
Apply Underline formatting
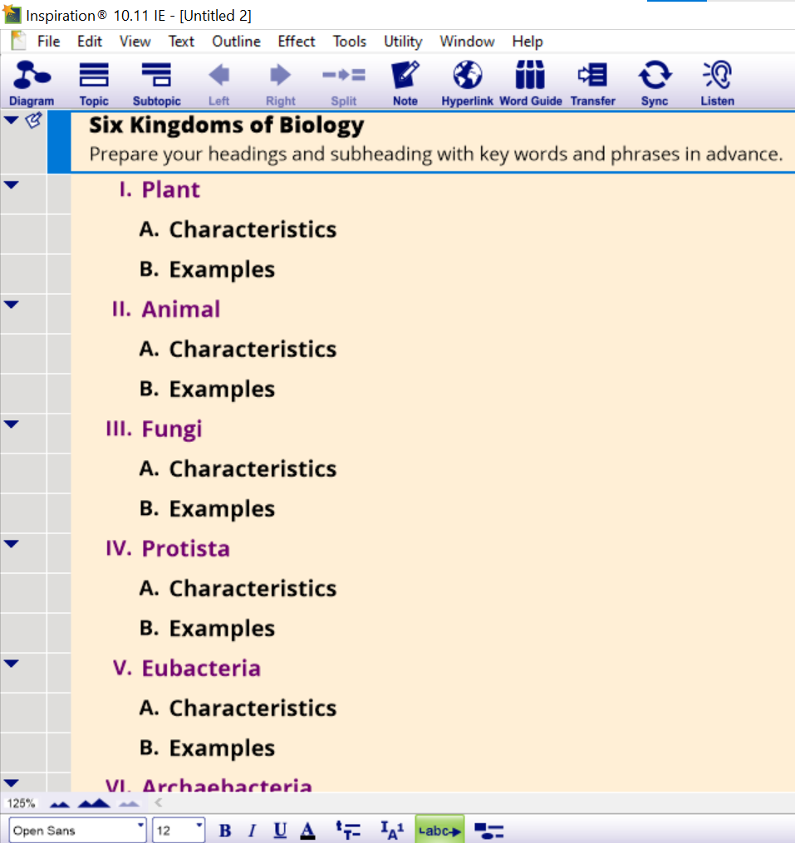pyautogui.click(x=280, y=831)
